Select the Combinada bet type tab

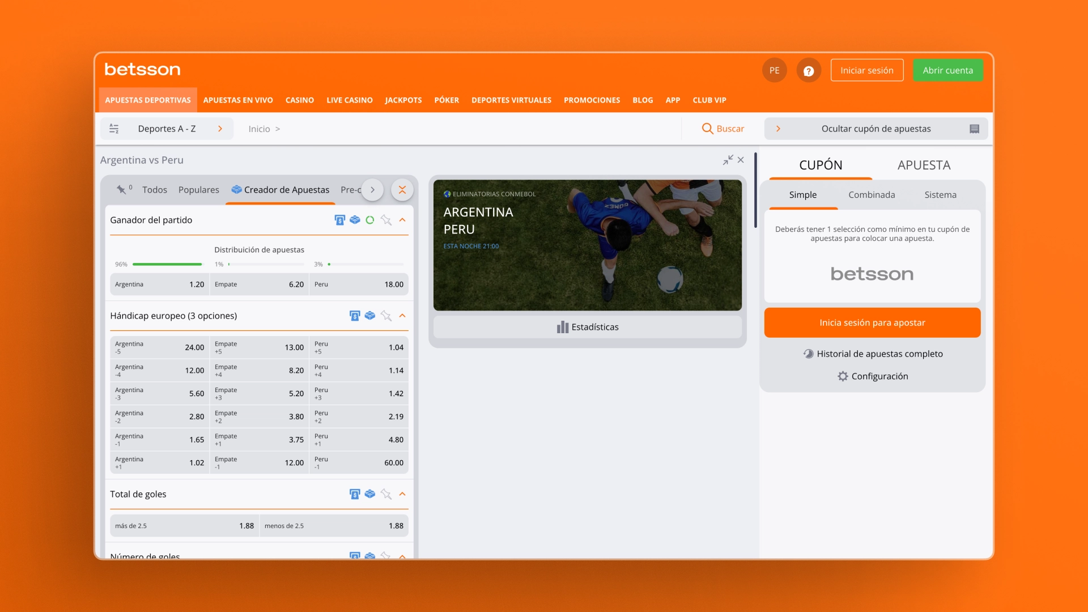click(x=872, y=195)
